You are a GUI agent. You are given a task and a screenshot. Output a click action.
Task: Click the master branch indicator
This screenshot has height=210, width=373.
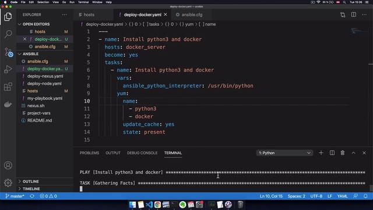pyautogui.click(x=15, y=196)
